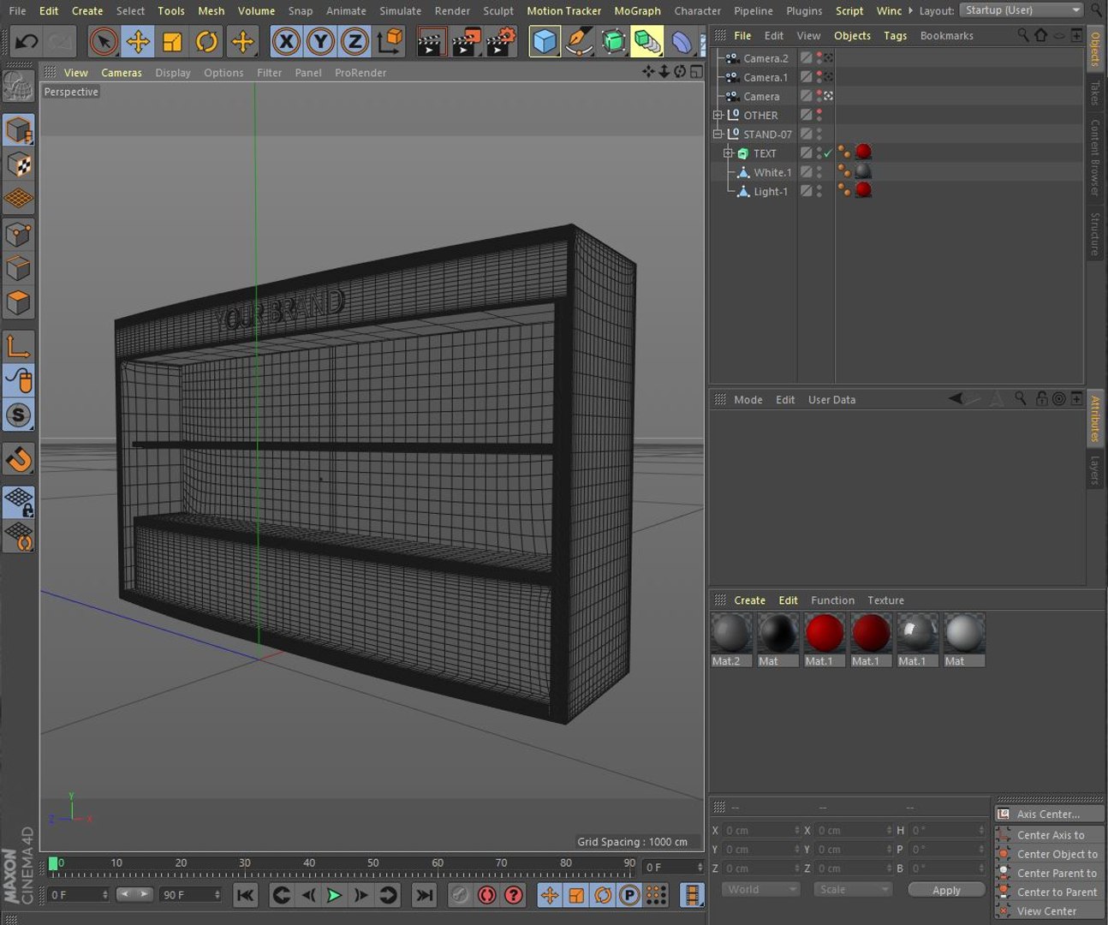Select the Live Selection tool
Viewport: 1108px width, 925px height.
coord(104,41)
